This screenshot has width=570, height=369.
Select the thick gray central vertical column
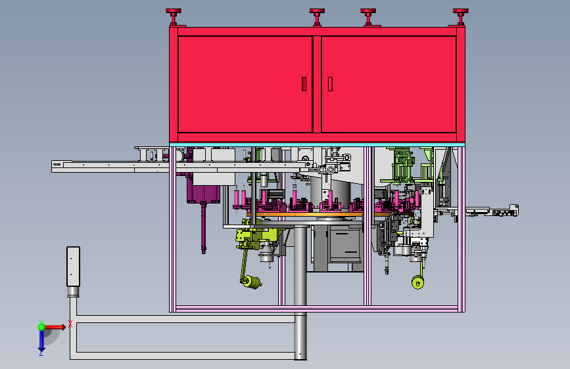click(300, 292)
